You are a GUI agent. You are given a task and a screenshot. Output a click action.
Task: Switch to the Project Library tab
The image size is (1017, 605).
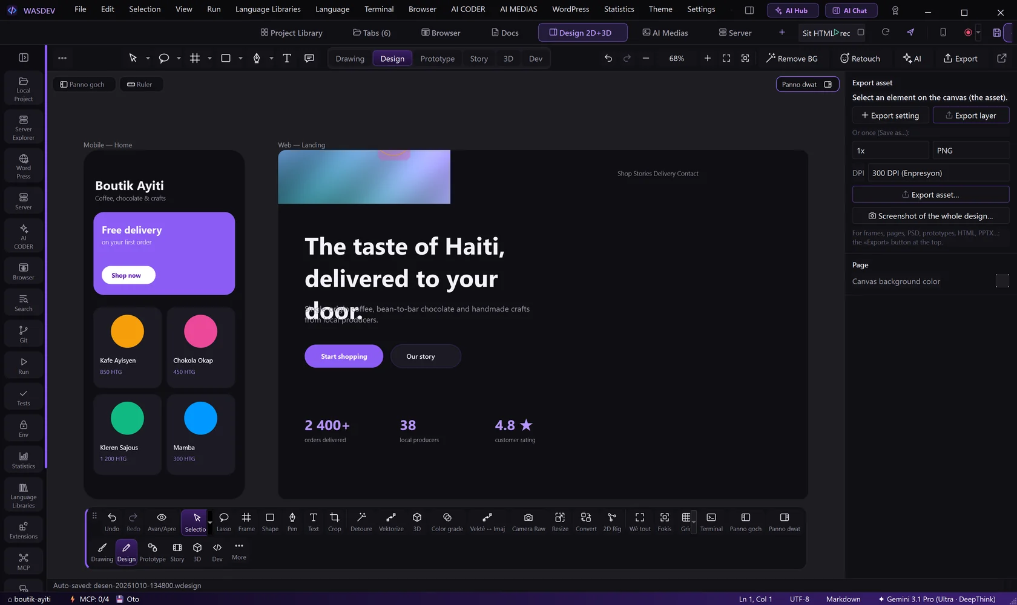click(x=291, y=33)
